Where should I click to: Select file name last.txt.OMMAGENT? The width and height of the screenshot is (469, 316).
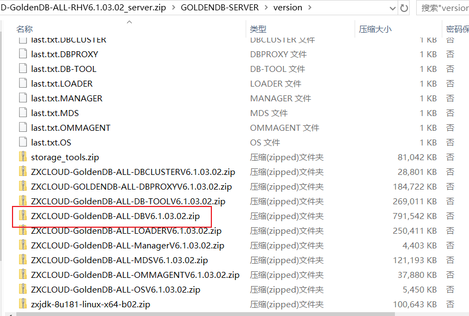(71, 127)
